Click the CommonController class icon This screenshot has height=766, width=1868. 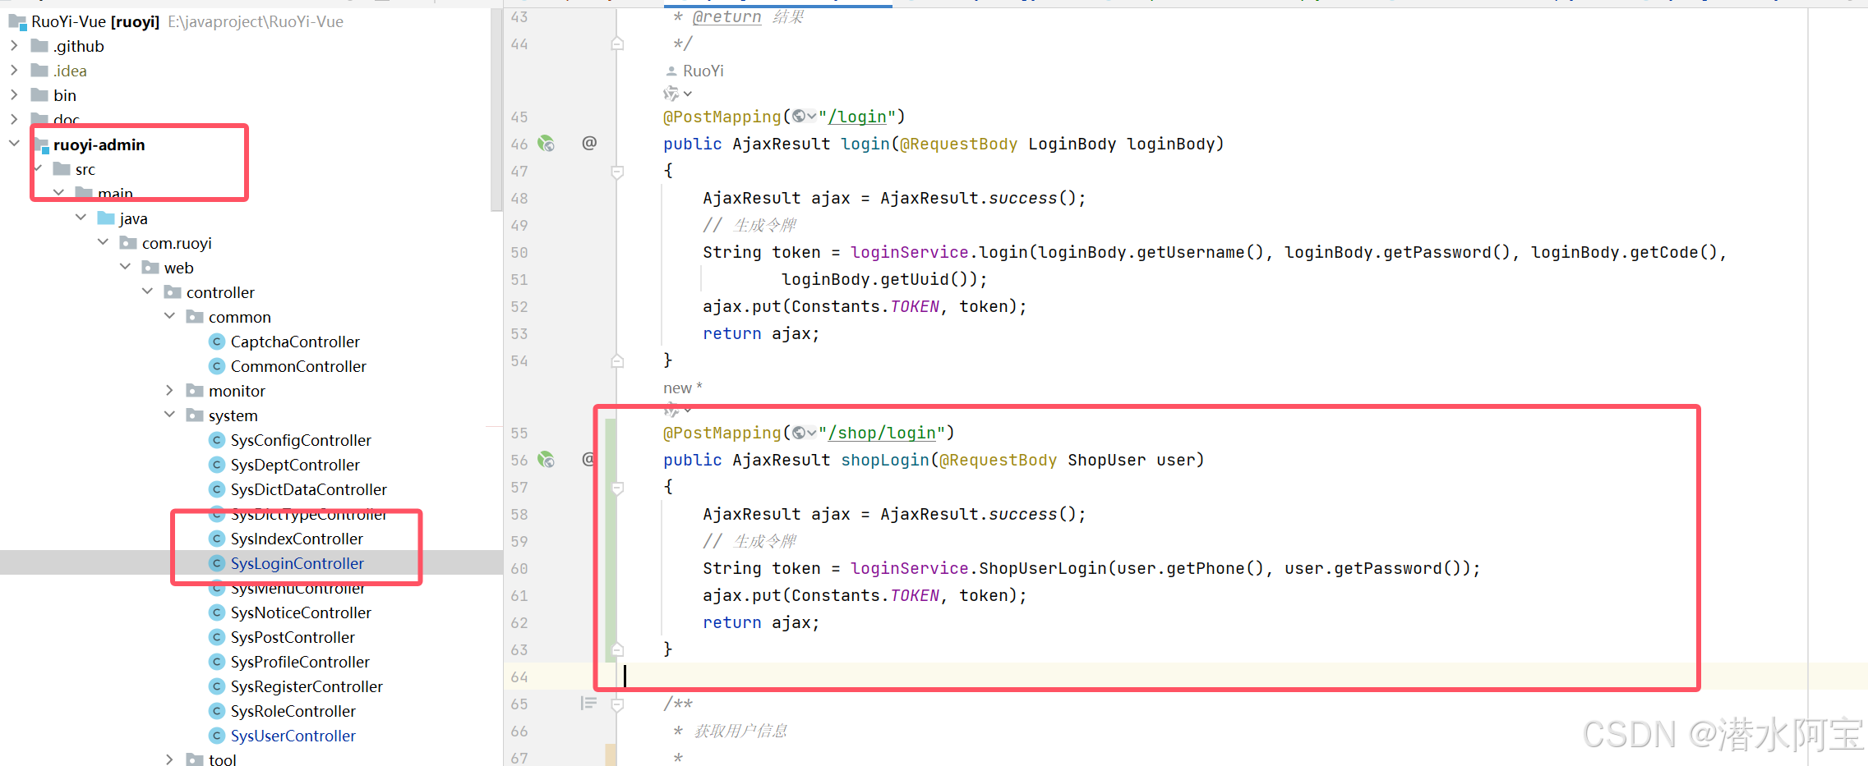click(x=216, y=366)
